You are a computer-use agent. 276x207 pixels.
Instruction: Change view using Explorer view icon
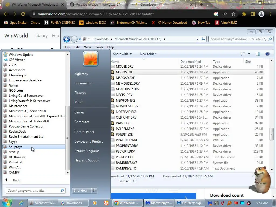(243, 54)
